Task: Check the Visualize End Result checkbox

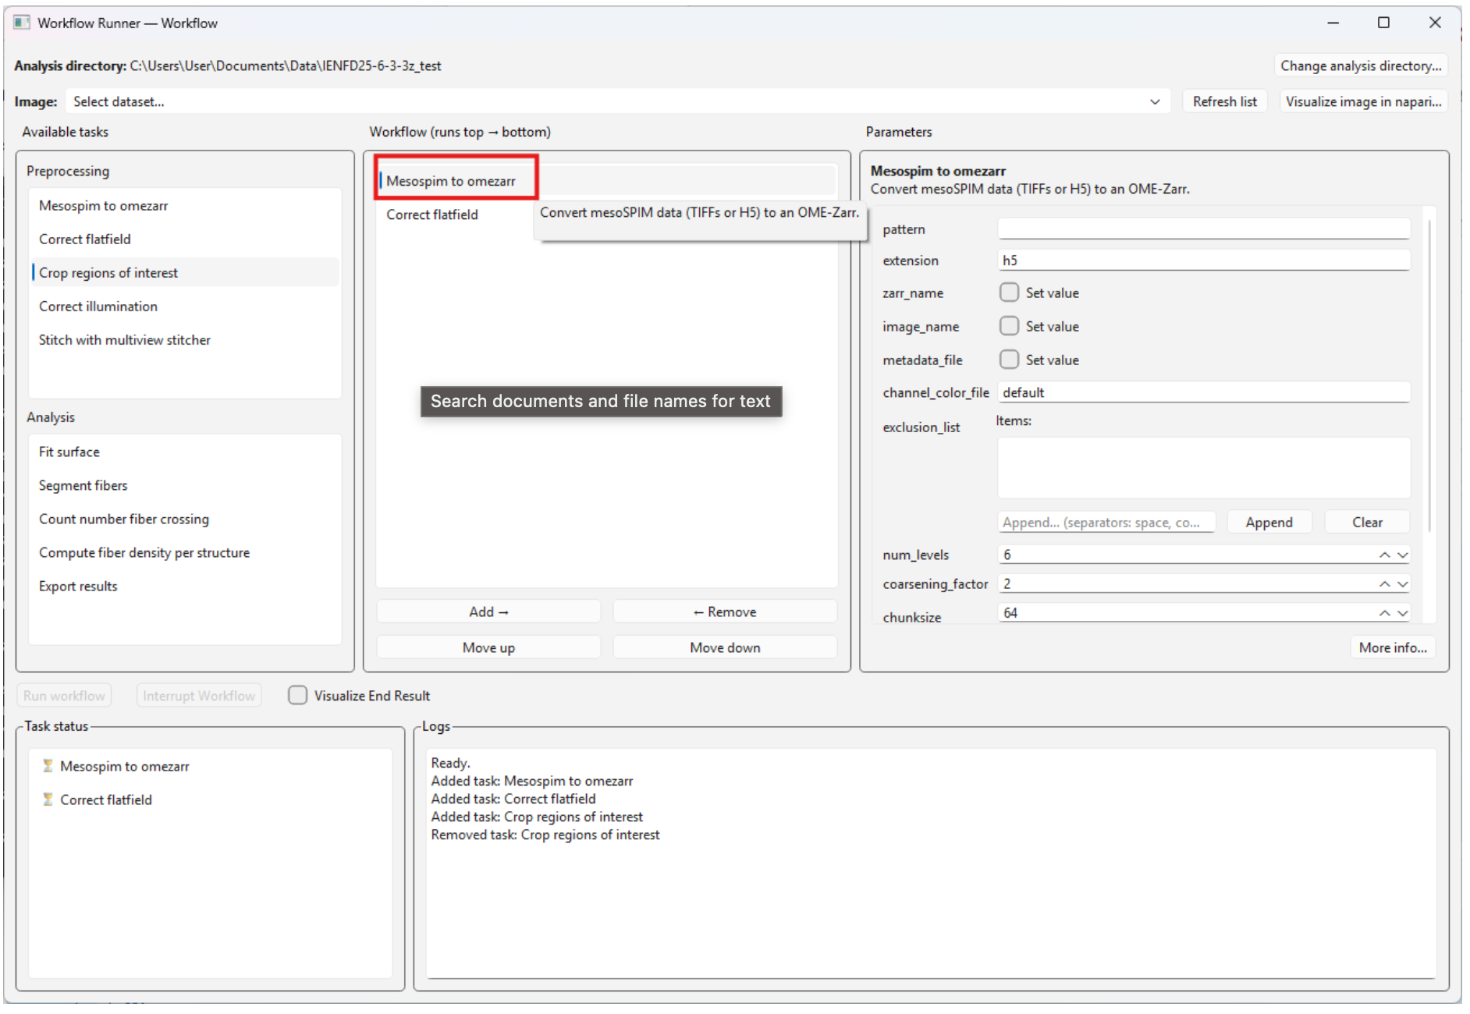Action: pyautogui.click(x=298, y=695)
